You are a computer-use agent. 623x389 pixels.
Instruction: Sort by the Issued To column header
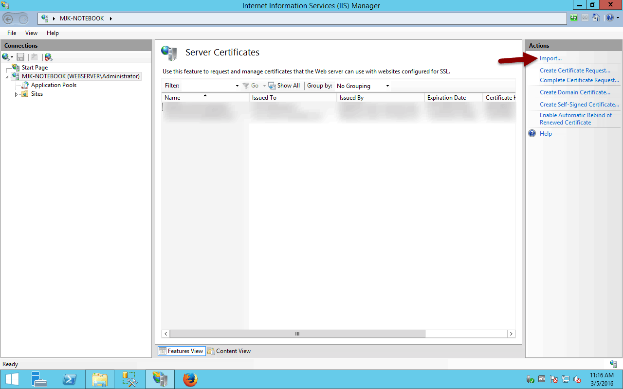tap(293, 98)
